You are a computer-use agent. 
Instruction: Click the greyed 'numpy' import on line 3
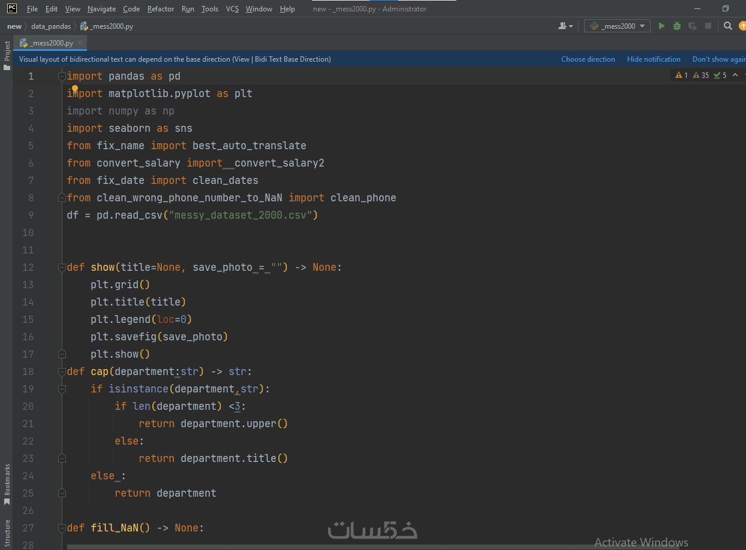click(124, 111)
